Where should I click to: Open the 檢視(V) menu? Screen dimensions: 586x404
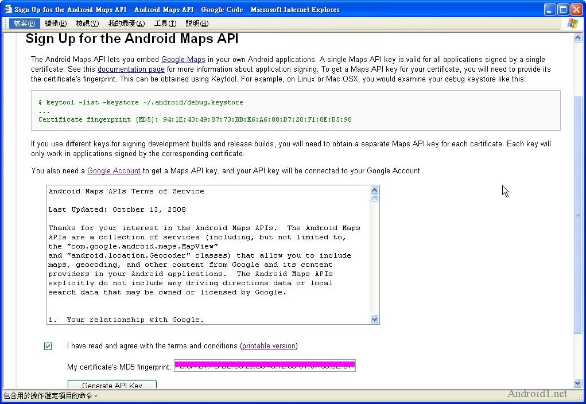point(87,24)
